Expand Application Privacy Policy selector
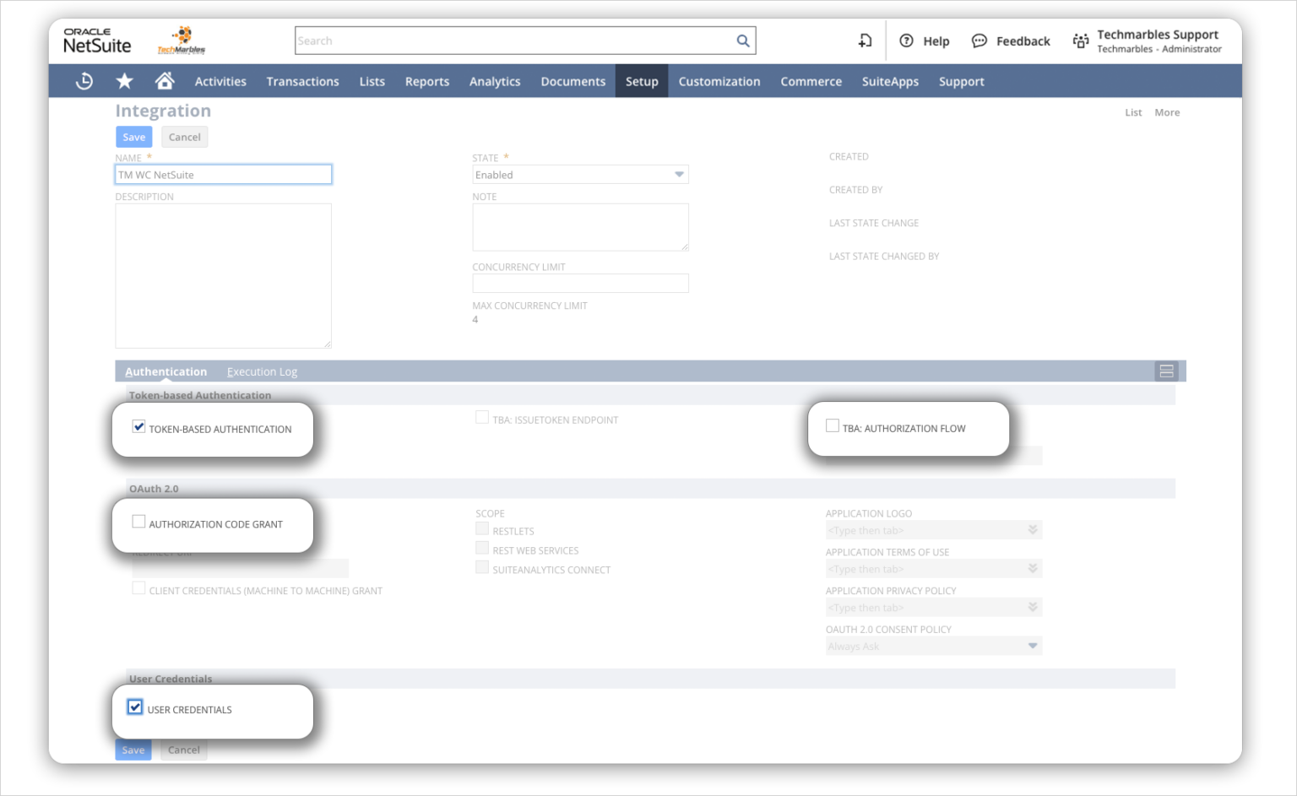Viewport: 1297px width, 796px height. 1033,608
